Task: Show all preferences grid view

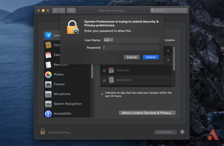Action: point(71,10)
